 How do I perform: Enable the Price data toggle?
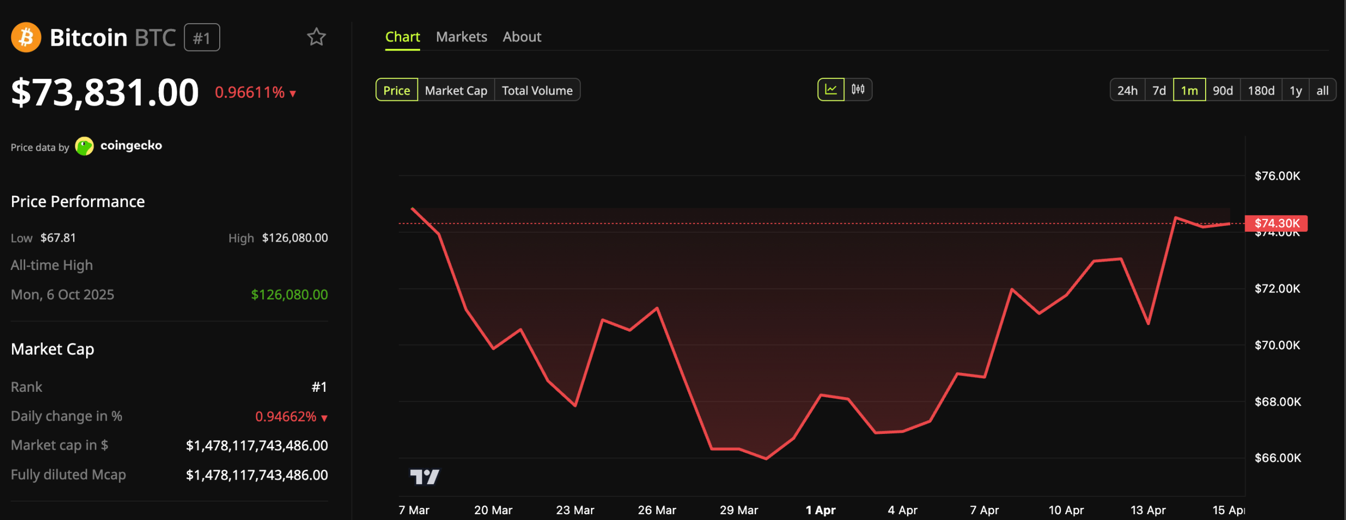pyautogui.click(x=396, y=90)
